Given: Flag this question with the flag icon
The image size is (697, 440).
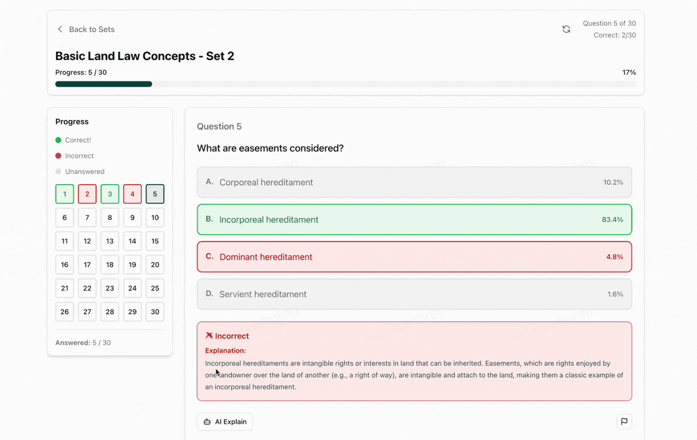Looking at the screenshot, I should click(x=624, y=422).
